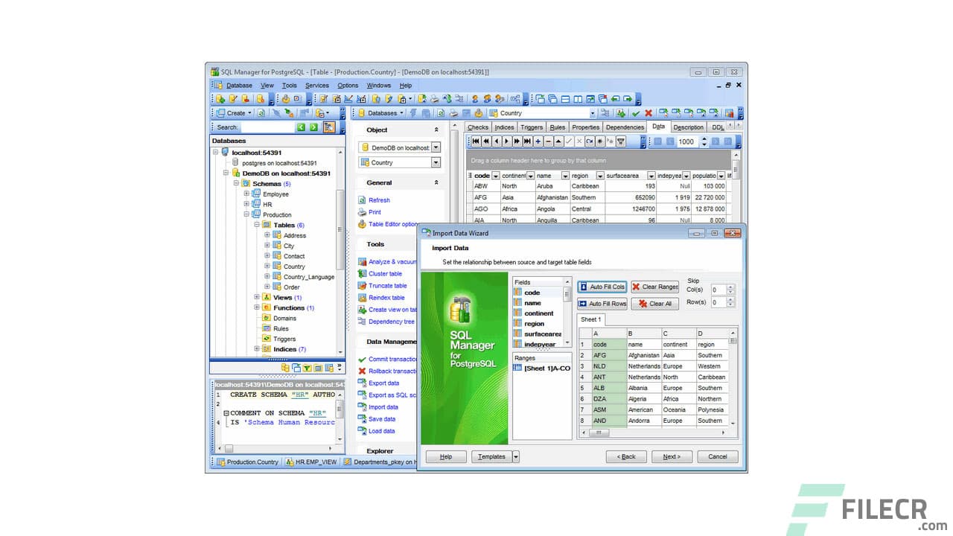Select the Print icon on the main toolbar
Viewport: 953px width, 536px height.
pos(434,98)
